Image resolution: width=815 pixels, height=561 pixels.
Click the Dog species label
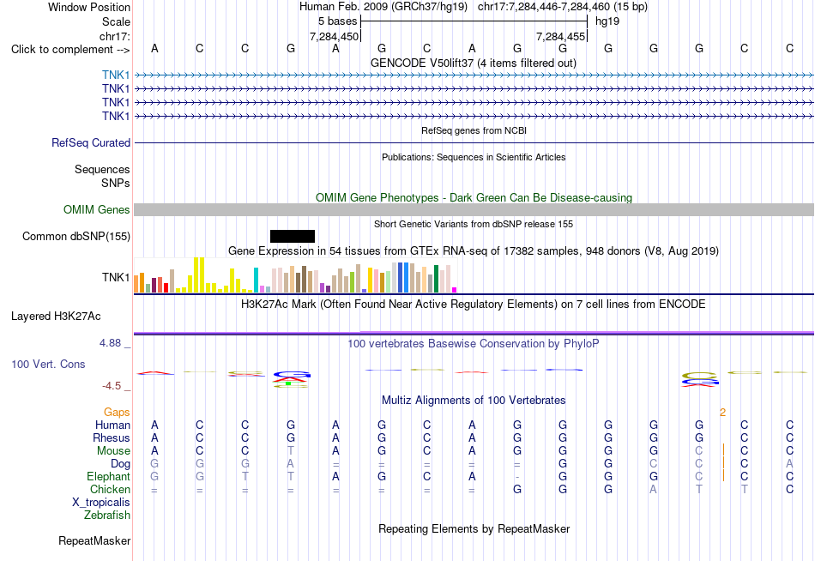(x=120, y=464)
